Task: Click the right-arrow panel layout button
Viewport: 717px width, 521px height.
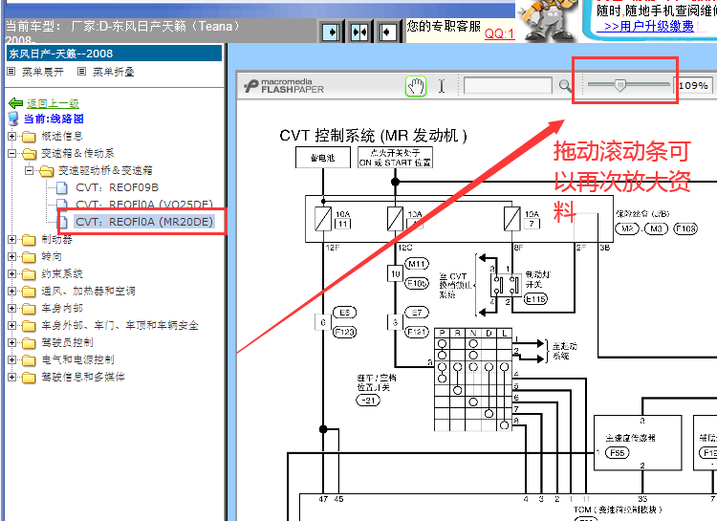Action: [331, 33]
